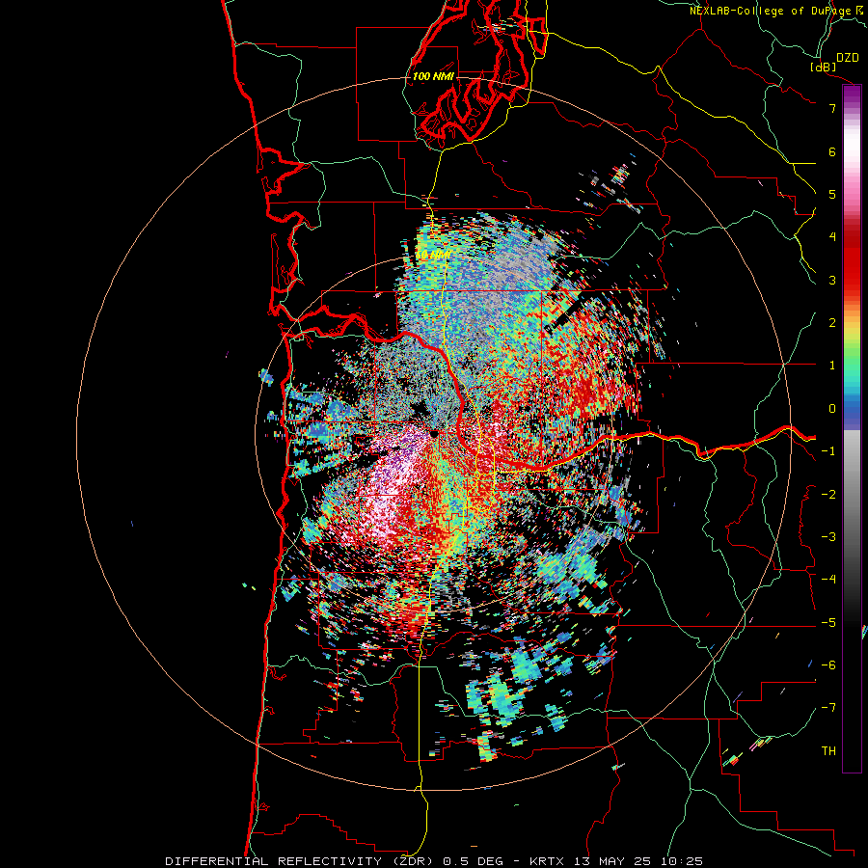Click the 50 NMI range ring label

click(433, 255)
